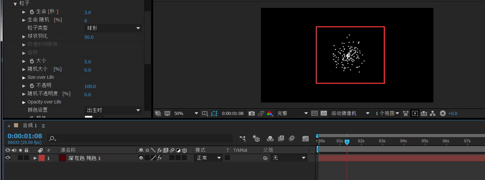The width and height of the screenshot is (485, 180).
Task: Click the 02s mark on time ruler
Action: 361,141
